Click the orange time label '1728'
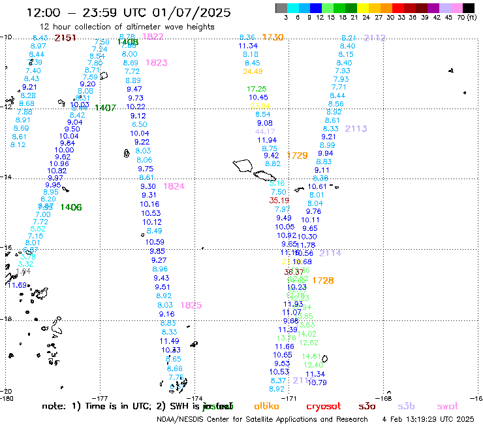This screenshot has height=425, width=483. 323,280
